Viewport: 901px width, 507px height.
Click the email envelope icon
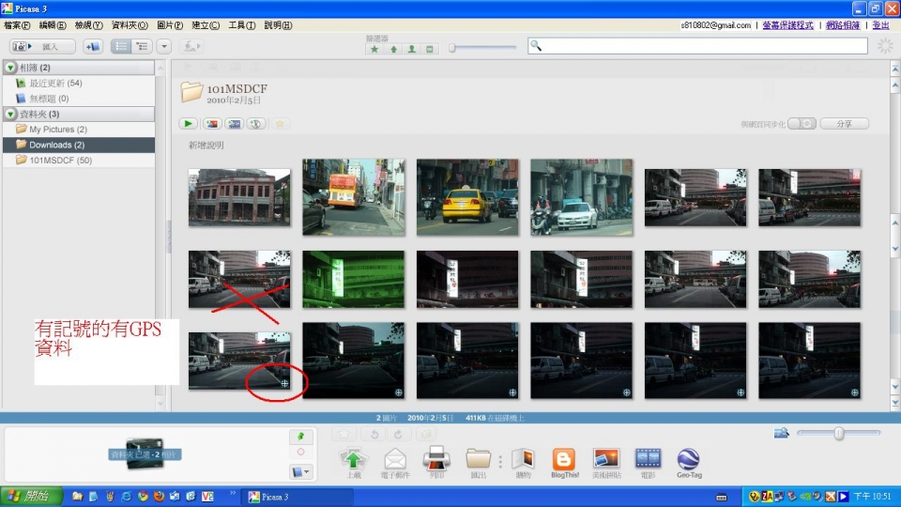tap(394, 459)
